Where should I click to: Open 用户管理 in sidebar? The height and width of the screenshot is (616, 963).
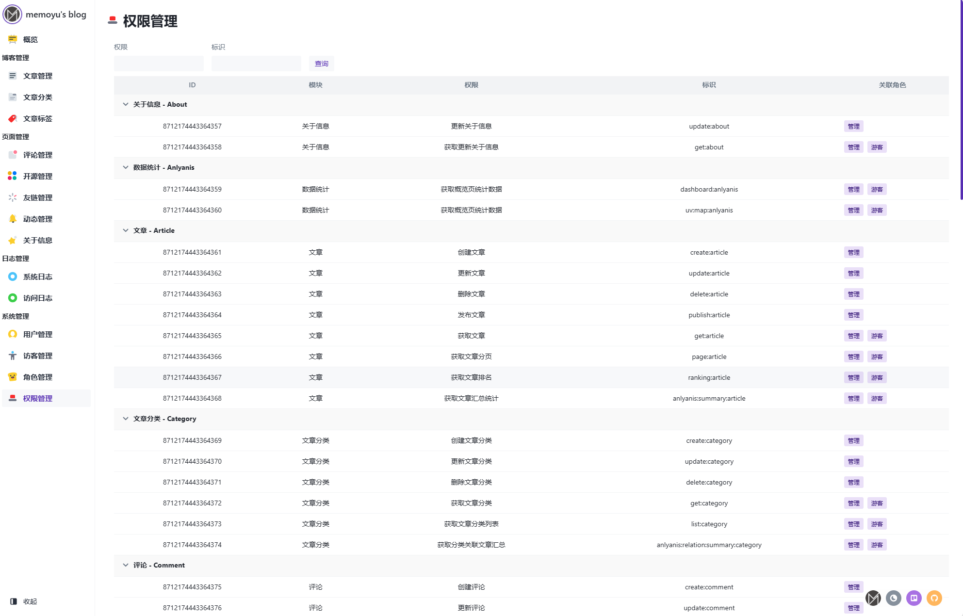[x=37, y=334]
